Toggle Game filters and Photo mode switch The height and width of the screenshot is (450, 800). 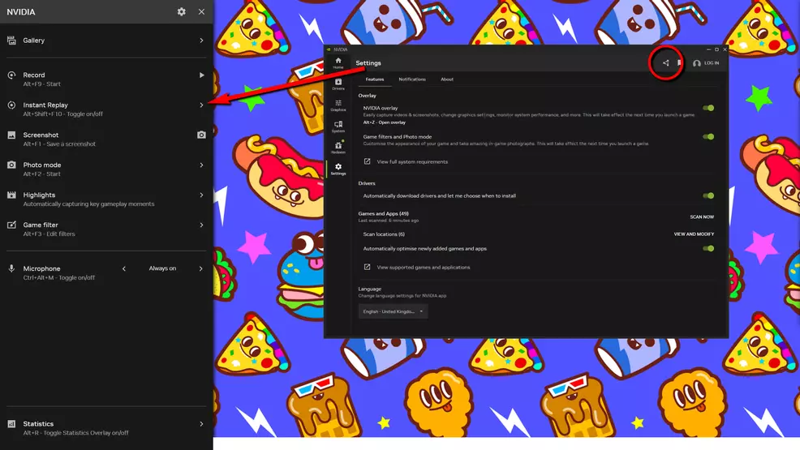(x=708, y=136)
